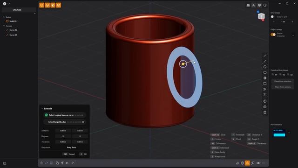Select the Move tool in bottom toolbar

pos(41,163)
